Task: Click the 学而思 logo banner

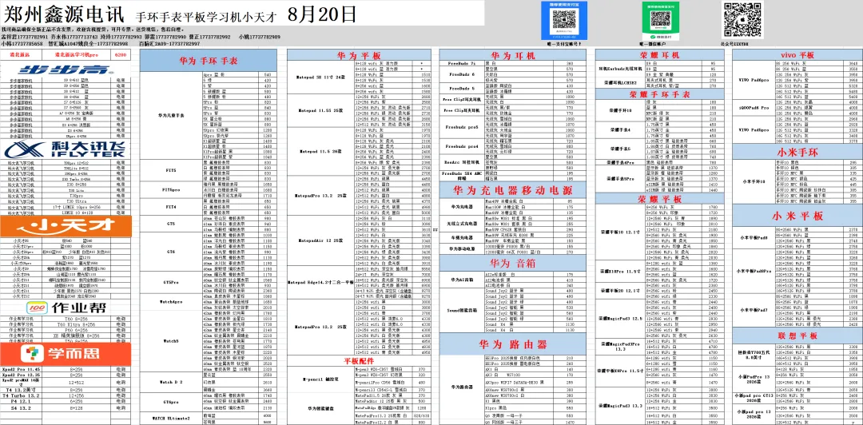Action: (66, 353)
